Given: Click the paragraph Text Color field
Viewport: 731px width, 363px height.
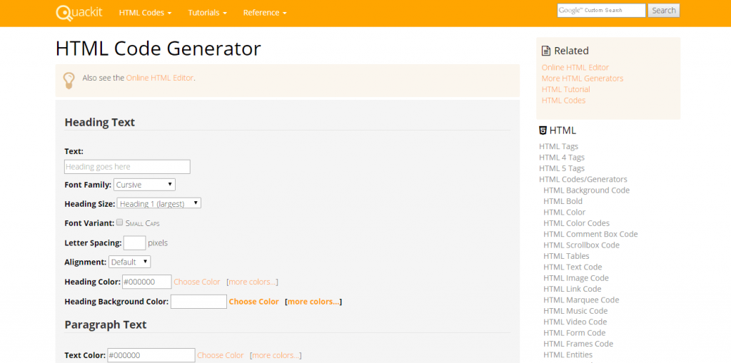Looking at the screenshot, I should pos(151,355).
